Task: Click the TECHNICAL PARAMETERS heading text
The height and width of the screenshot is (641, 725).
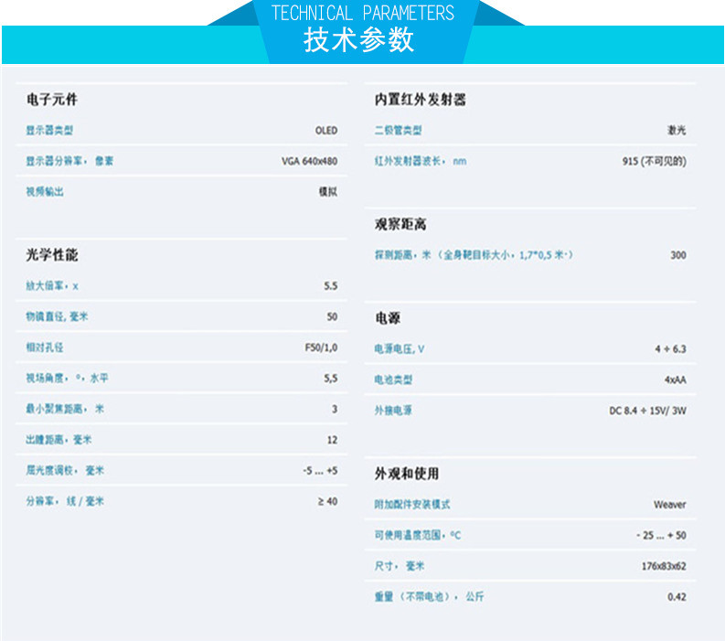Action: tap(363, 13)
